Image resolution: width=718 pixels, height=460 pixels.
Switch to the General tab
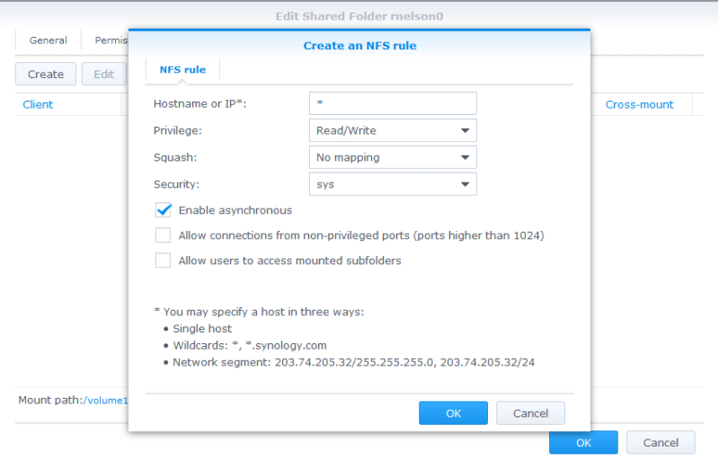(49, 40)
